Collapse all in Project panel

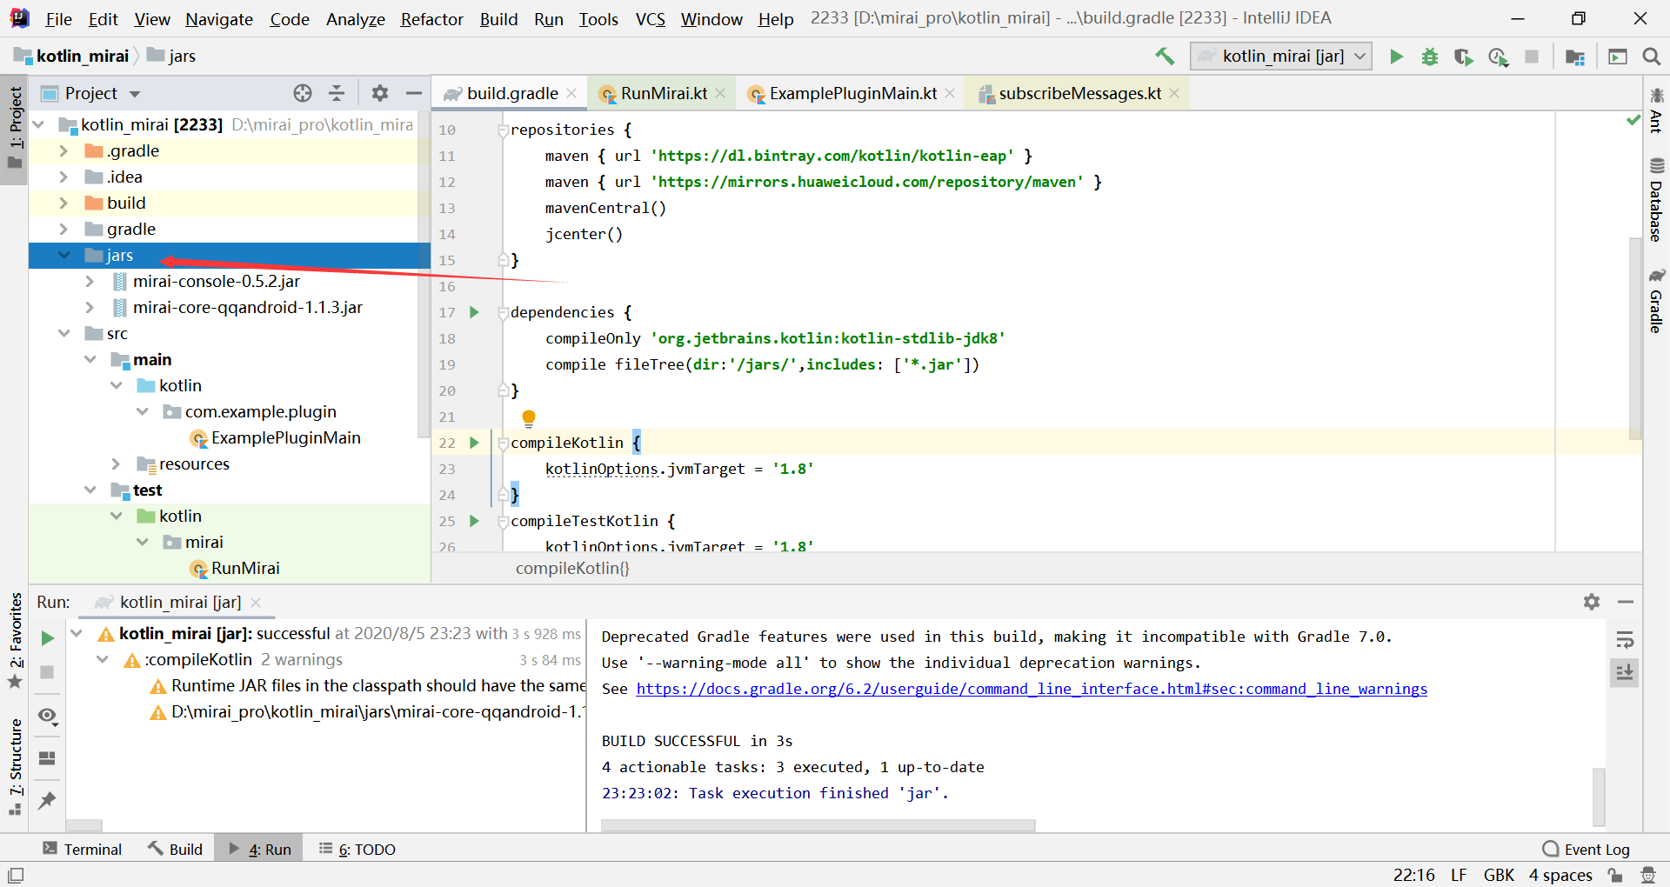(337, 93)
